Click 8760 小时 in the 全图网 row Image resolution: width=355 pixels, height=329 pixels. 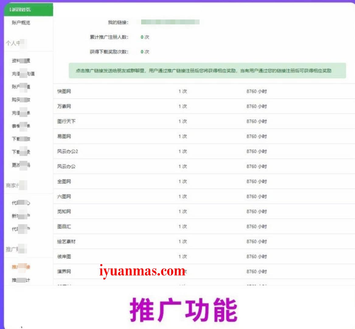257,181
